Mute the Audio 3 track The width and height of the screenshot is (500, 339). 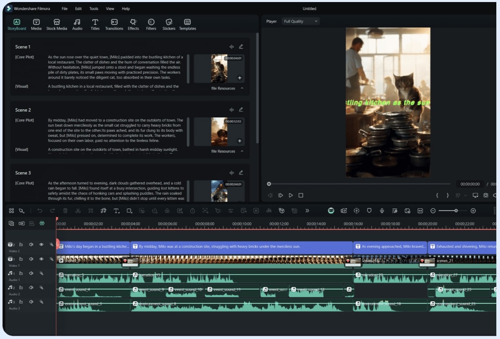click(x=31, y=302)
